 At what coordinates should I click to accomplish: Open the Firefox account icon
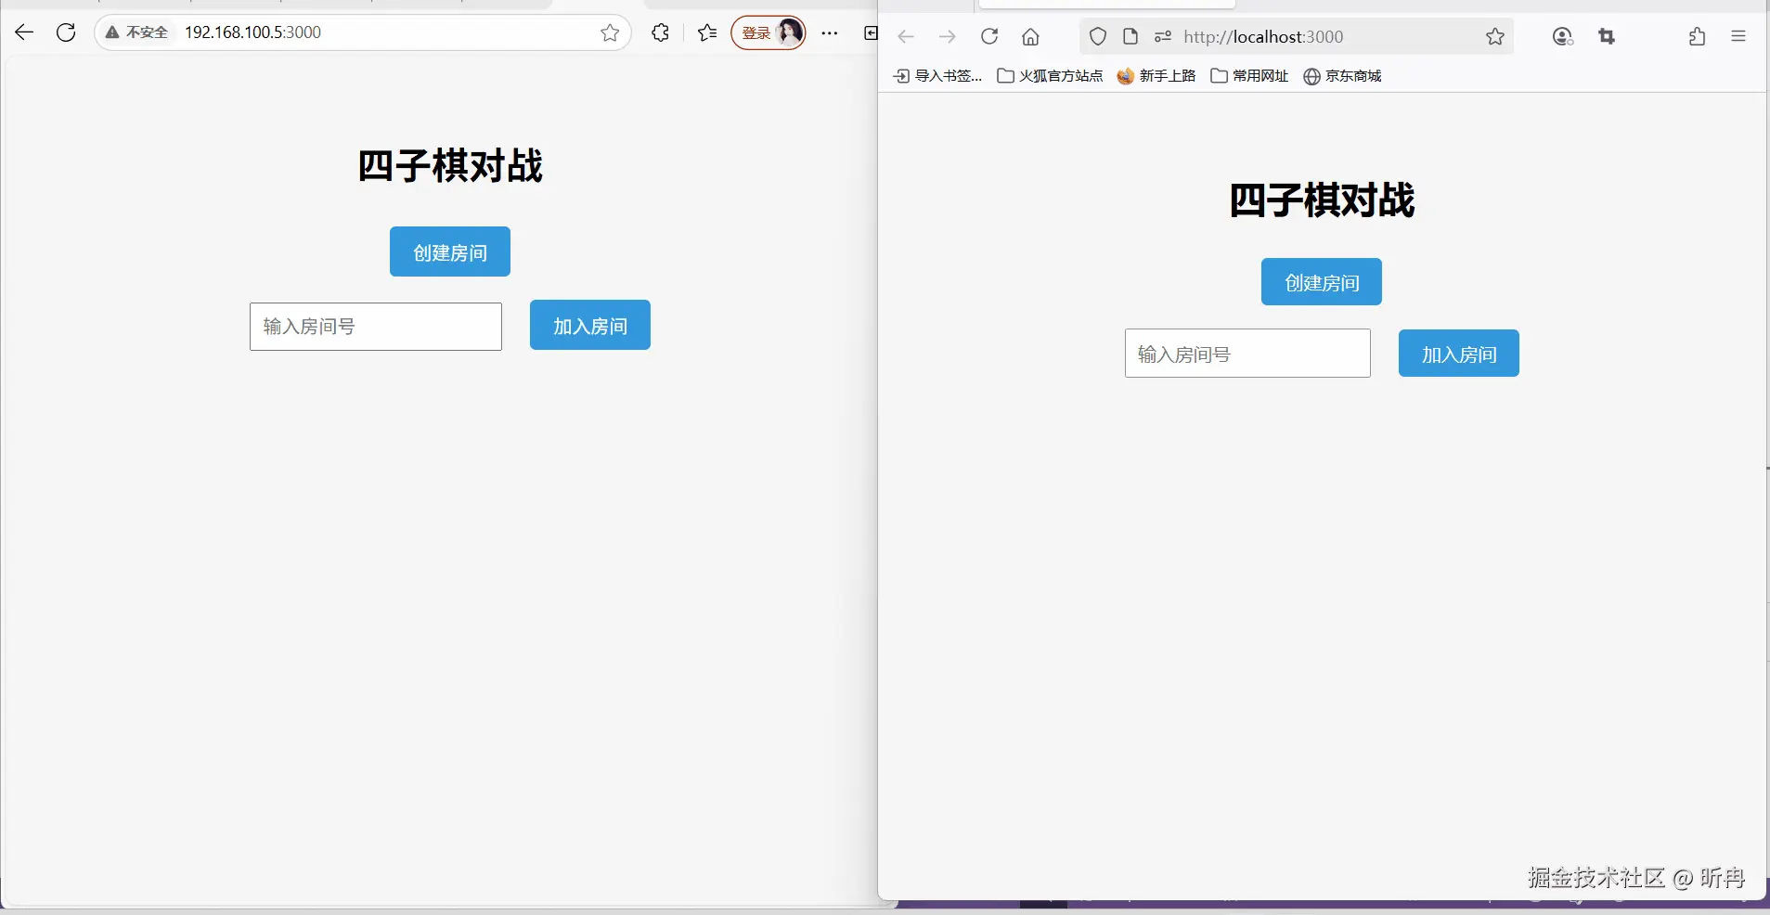pos(1563,37)
